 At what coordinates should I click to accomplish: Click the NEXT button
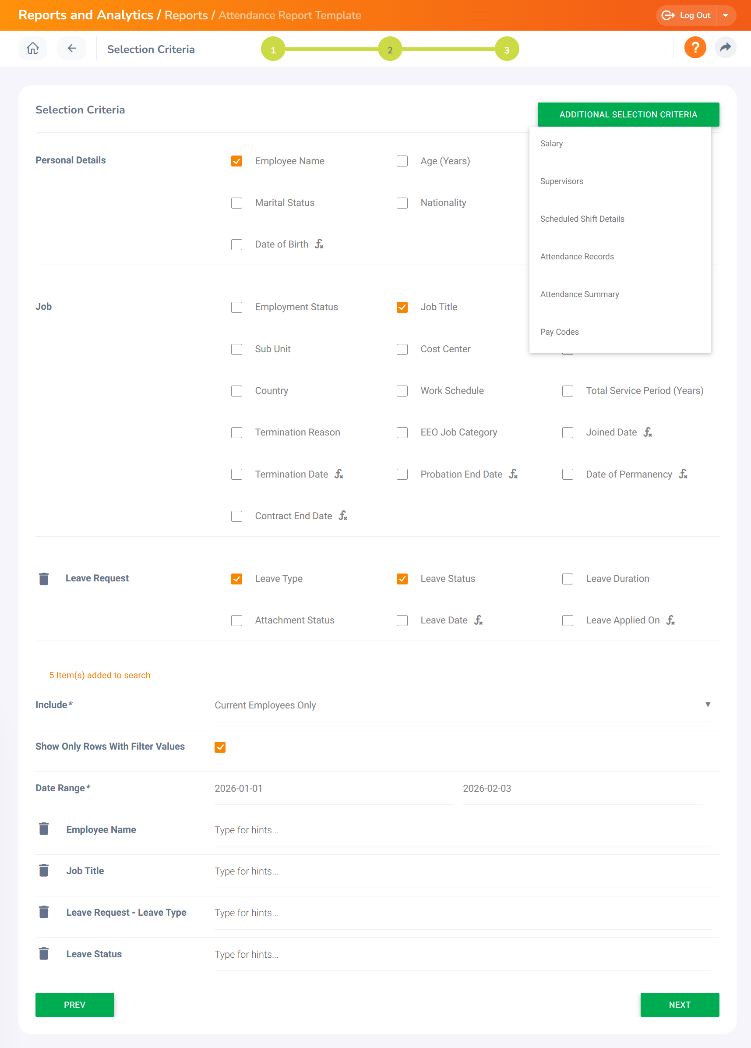(679, 1005)
